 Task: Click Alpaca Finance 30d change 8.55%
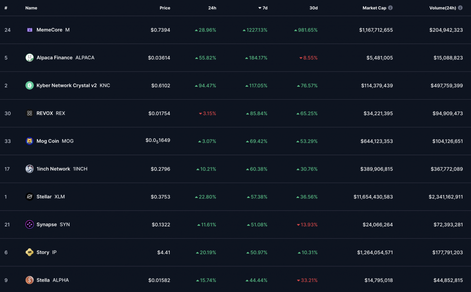[308, 57]
